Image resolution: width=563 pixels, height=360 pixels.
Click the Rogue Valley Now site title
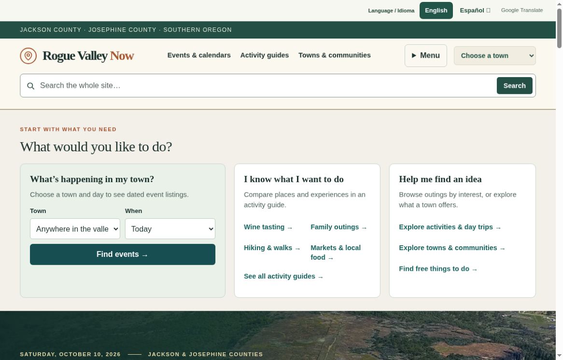point(88,56)
